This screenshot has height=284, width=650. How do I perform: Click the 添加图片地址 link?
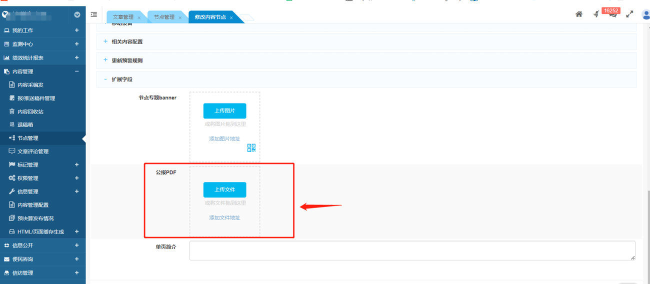(224, 139)
